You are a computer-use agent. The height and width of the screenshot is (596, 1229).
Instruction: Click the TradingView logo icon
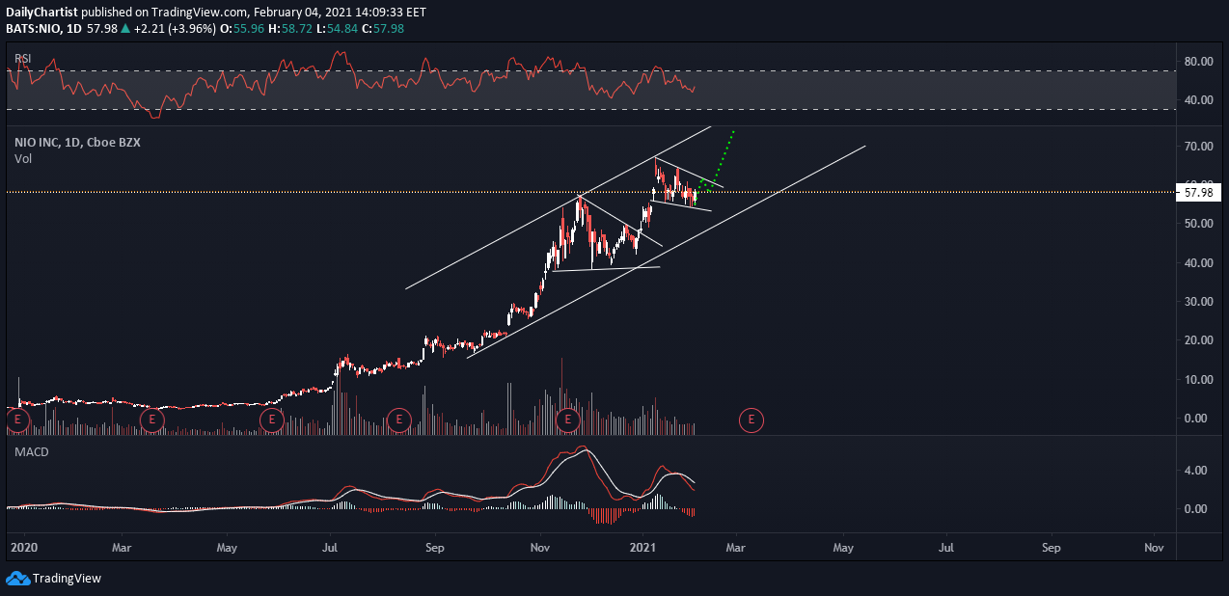(16, 578)
